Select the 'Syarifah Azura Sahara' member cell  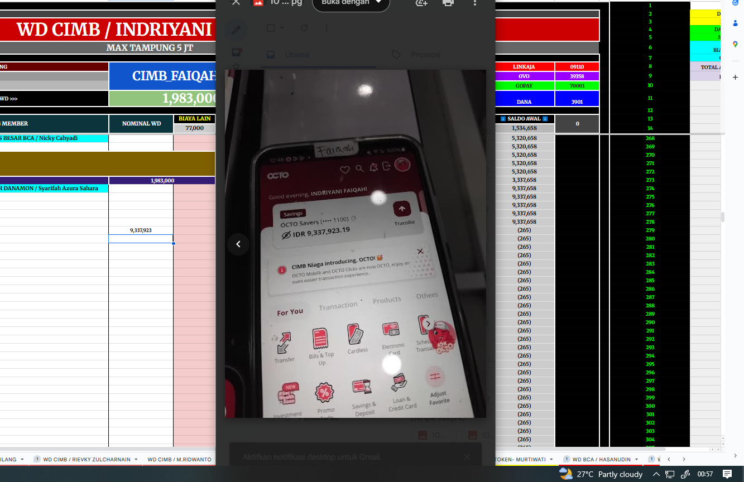point(54,189)
